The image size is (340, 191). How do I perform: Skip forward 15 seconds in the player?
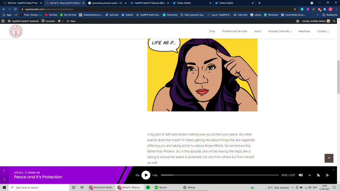[x=155, y=175]
